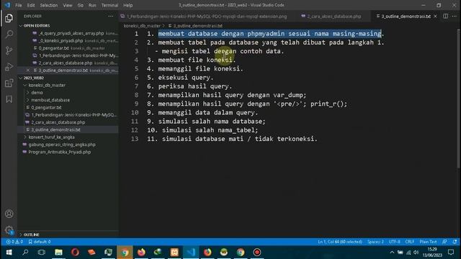Viewport: 461px width, 259px height.
Task: Open the Source Control view
Action: point(9,50)
